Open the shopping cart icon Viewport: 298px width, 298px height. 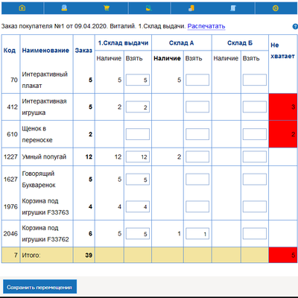click(107, 8)
